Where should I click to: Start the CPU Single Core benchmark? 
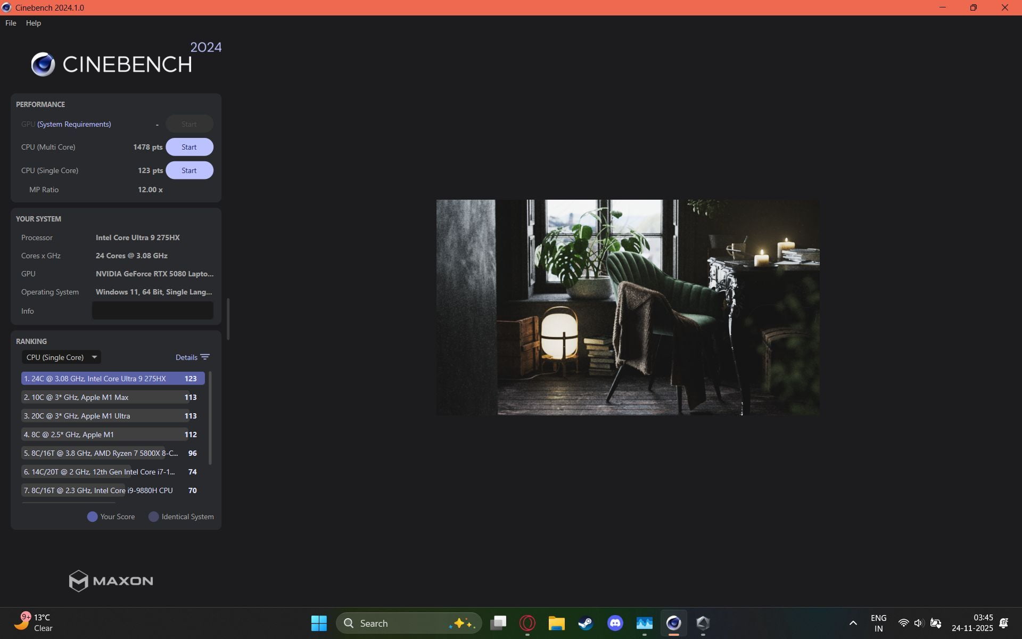point(189,170)
